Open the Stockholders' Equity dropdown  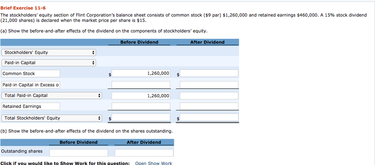(x=49, y=53)
